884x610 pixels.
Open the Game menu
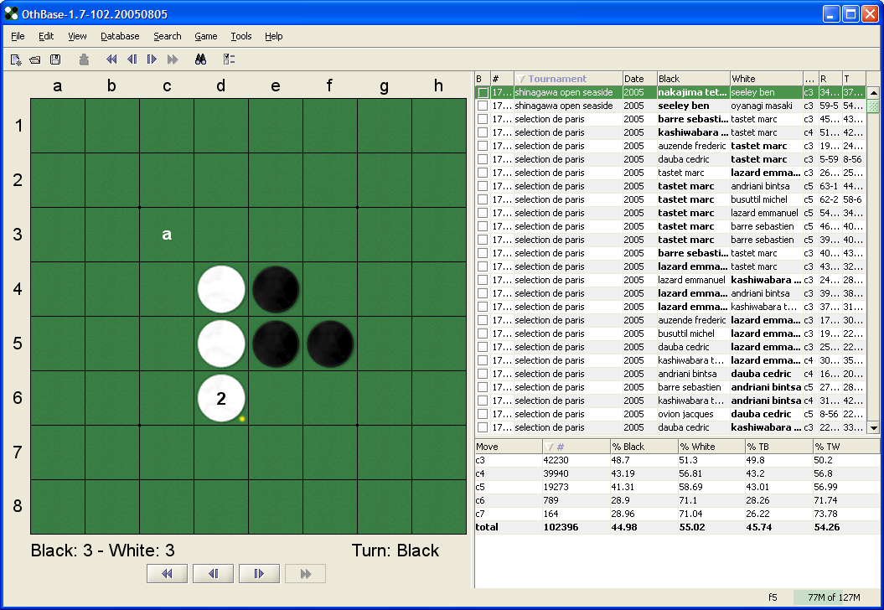[x=206, y=36]
